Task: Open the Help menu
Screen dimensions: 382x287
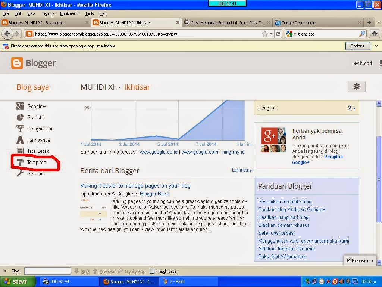Action: [x=104, y=13]
